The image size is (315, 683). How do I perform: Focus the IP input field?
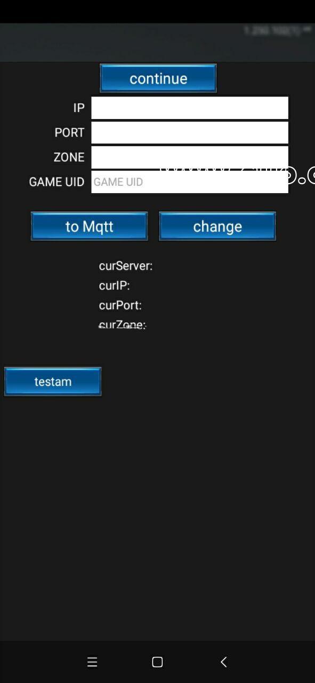click(x=190, y=108)
